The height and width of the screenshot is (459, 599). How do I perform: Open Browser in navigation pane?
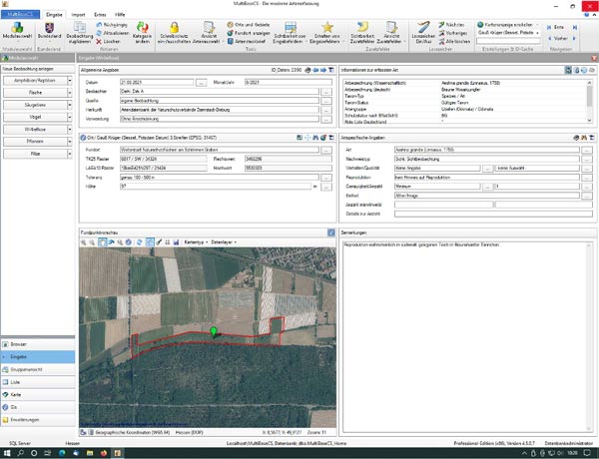click(x=38, y=344)
